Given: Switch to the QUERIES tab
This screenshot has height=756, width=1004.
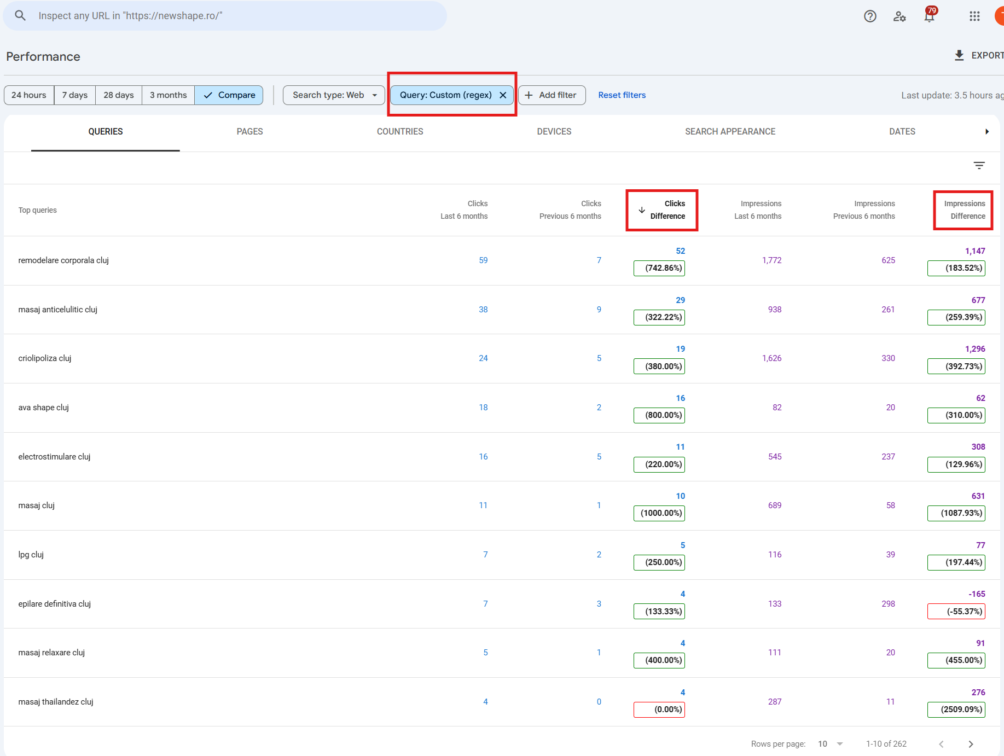Looking at the screenshot, I should point(106,132).
